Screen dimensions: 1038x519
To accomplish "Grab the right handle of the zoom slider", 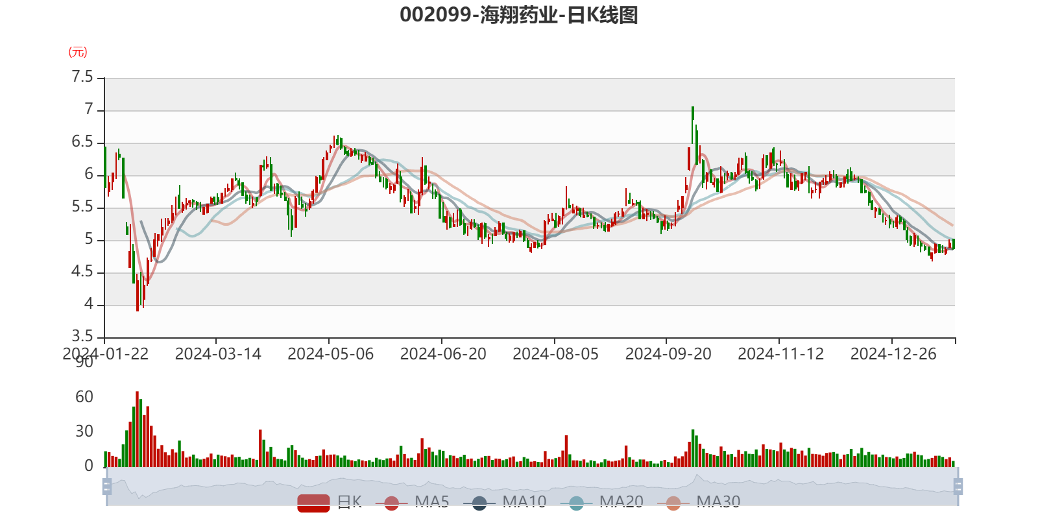I will click(958, 487).
